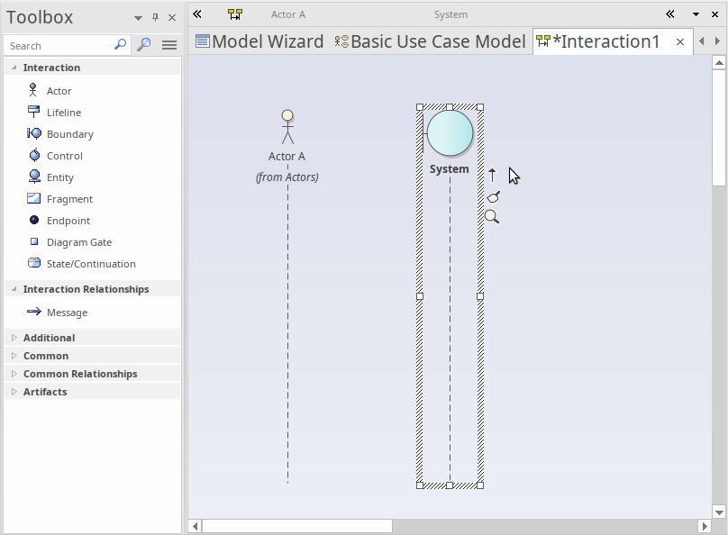
Task: Pick the Fragment tool
Action: 69,199
